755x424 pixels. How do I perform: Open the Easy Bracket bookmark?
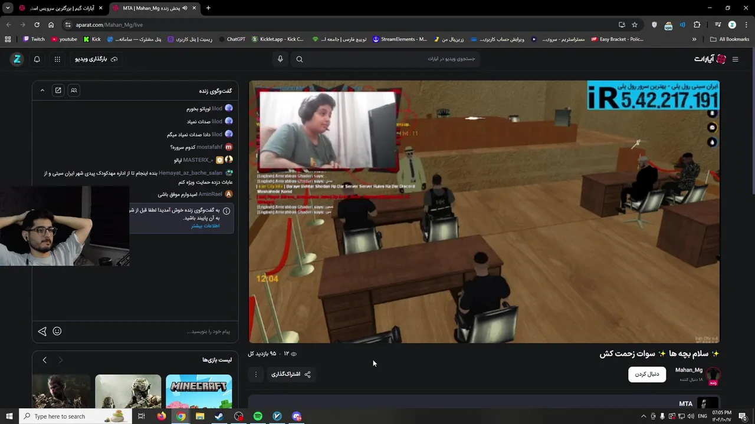point(617,39)
